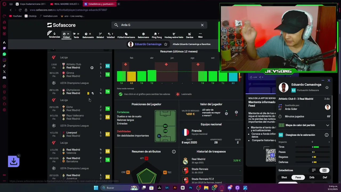Open X (Twitter) in browser sidebar
The image size is (341, 192).
coord(4,72)
